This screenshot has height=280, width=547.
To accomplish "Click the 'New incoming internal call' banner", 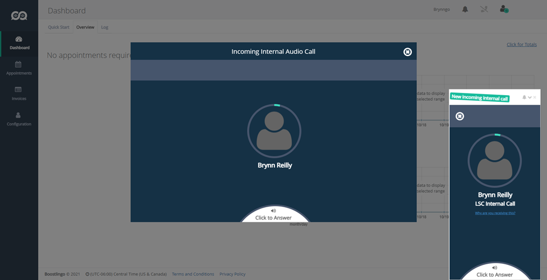I will pyautogui.click(x=480, y=98).
